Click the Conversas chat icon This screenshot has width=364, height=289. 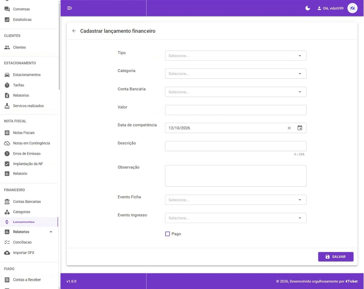[7, 9]
